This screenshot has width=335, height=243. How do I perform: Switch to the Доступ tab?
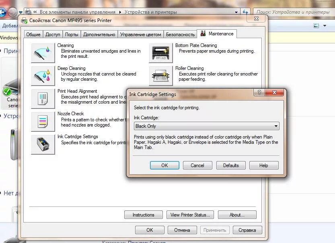pos(53,35)
